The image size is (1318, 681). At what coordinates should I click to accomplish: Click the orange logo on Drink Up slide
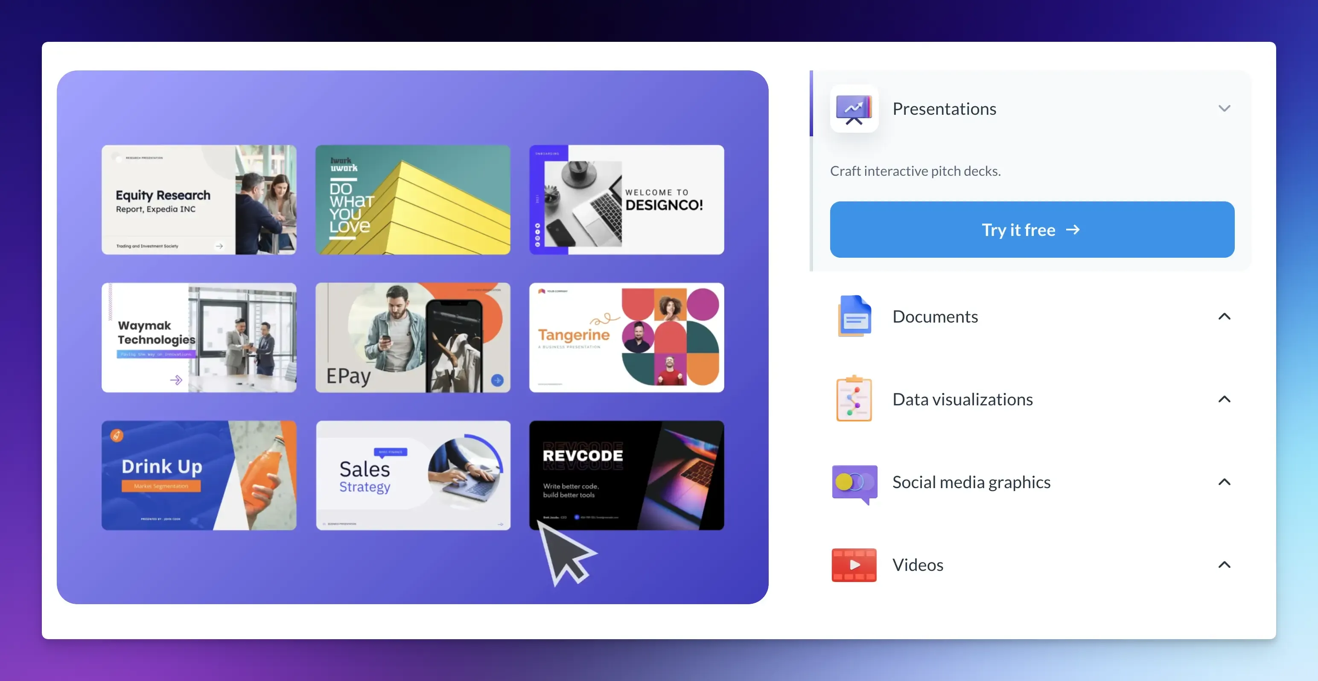[x=117, y=435]
